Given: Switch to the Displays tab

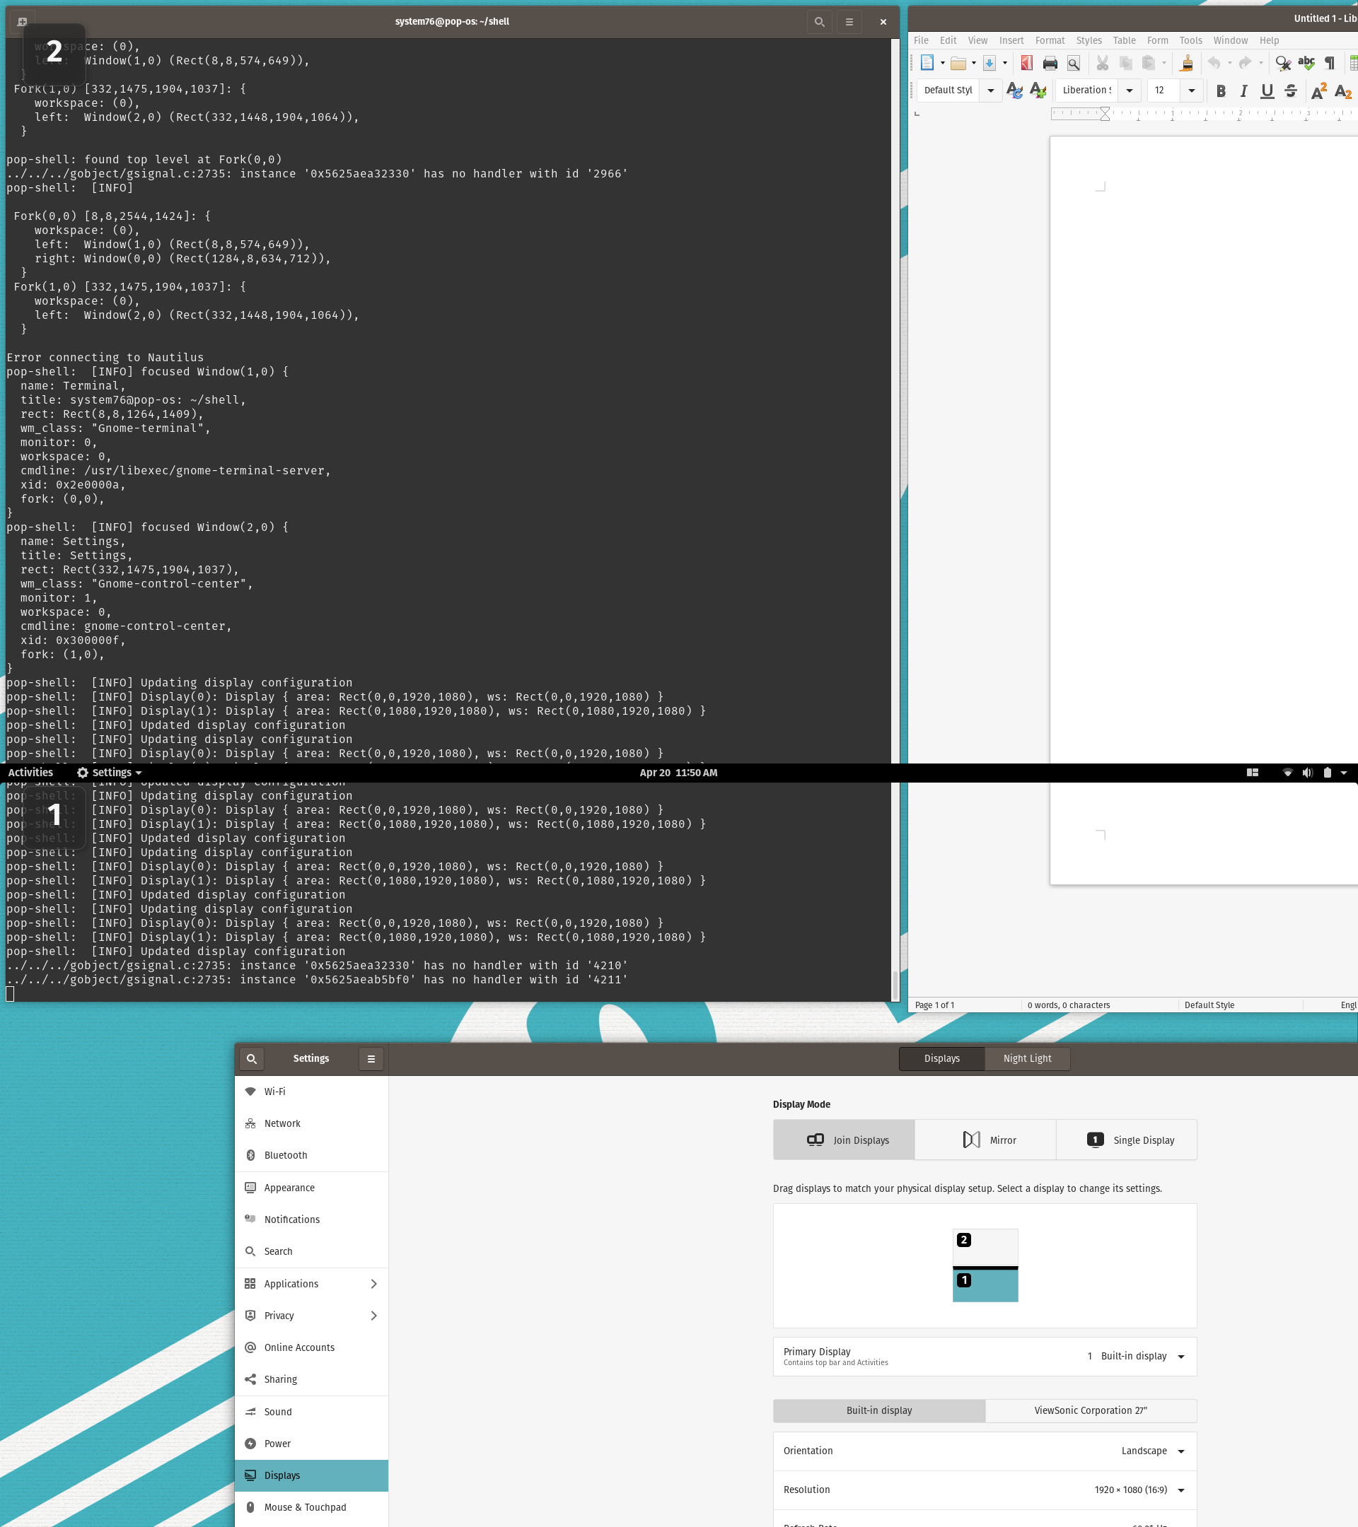Looking at the screenshot, I should point(941,1058).
